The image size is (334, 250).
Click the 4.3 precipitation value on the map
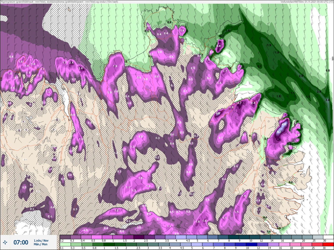tap(279, 132)
